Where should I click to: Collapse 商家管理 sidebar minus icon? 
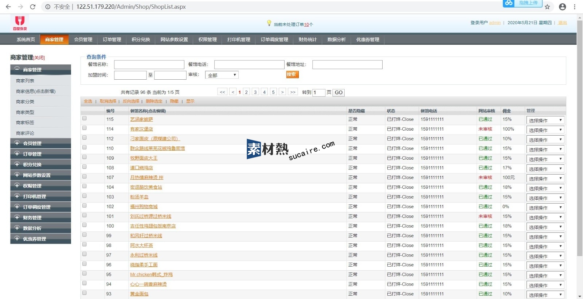pos(17,69)
